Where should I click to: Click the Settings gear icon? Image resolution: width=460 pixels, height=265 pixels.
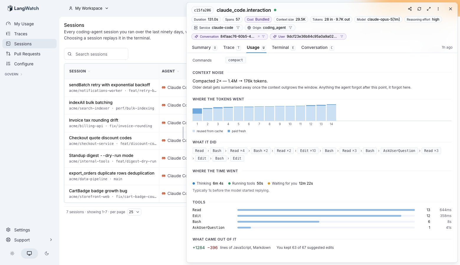tap(8, 230)
